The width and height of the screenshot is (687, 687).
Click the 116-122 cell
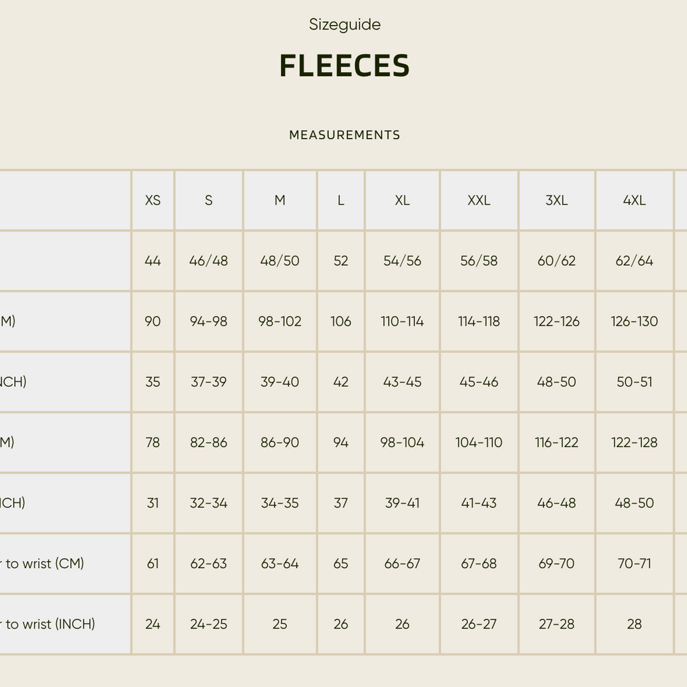tap(556, 442)
